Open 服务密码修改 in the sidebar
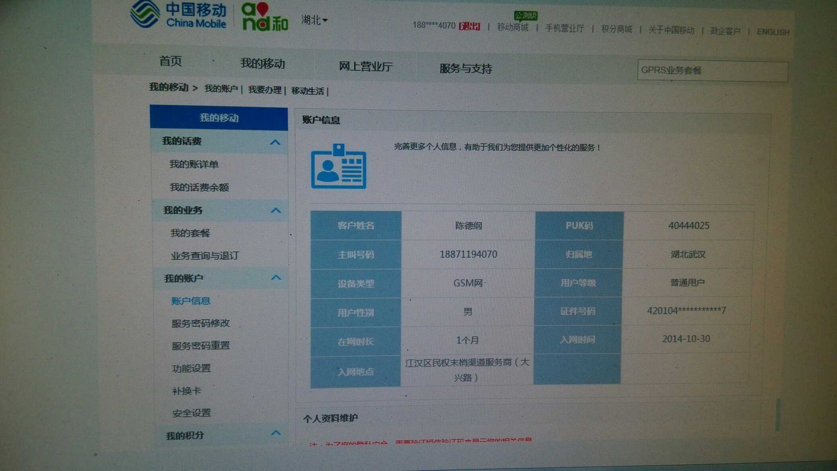Image resolution: width=837 pixels, height=471 pixels. point(201,323)
